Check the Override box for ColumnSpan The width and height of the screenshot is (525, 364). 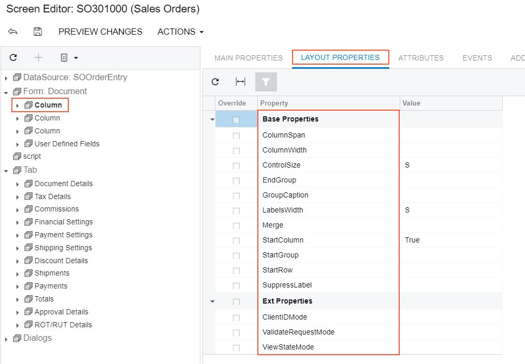click(236, 135)
